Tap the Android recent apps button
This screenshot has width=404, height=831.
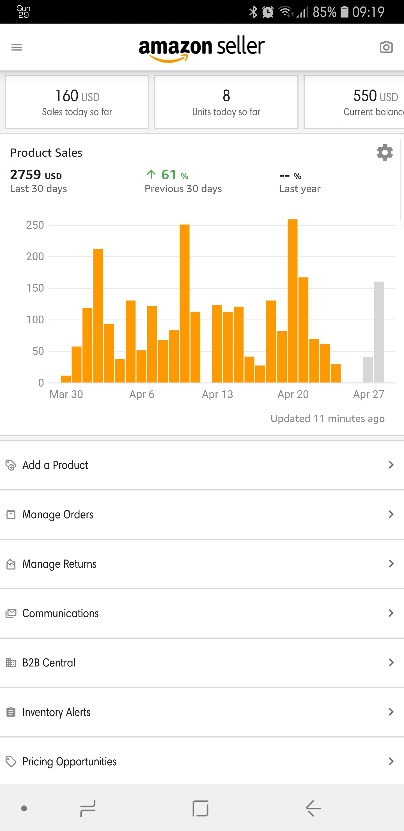pyautogui.click(x=88, y=808)
